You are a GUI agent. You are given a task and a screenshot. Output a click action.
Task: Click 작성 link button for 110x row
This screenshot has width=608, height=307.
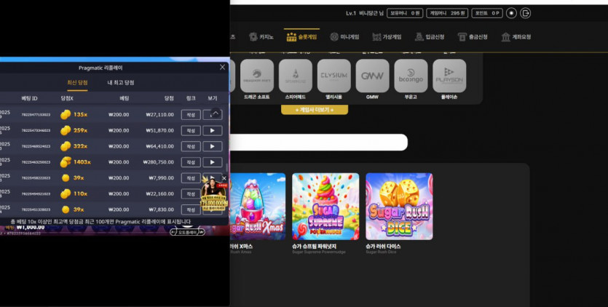191,194
